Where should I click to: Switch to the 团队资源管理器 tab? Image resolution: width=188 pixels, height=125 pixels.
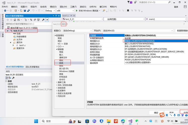point(32,67)
